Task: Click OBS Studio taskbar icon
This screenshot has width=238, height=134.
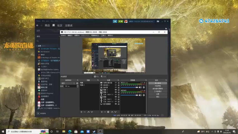Action: 100,131
